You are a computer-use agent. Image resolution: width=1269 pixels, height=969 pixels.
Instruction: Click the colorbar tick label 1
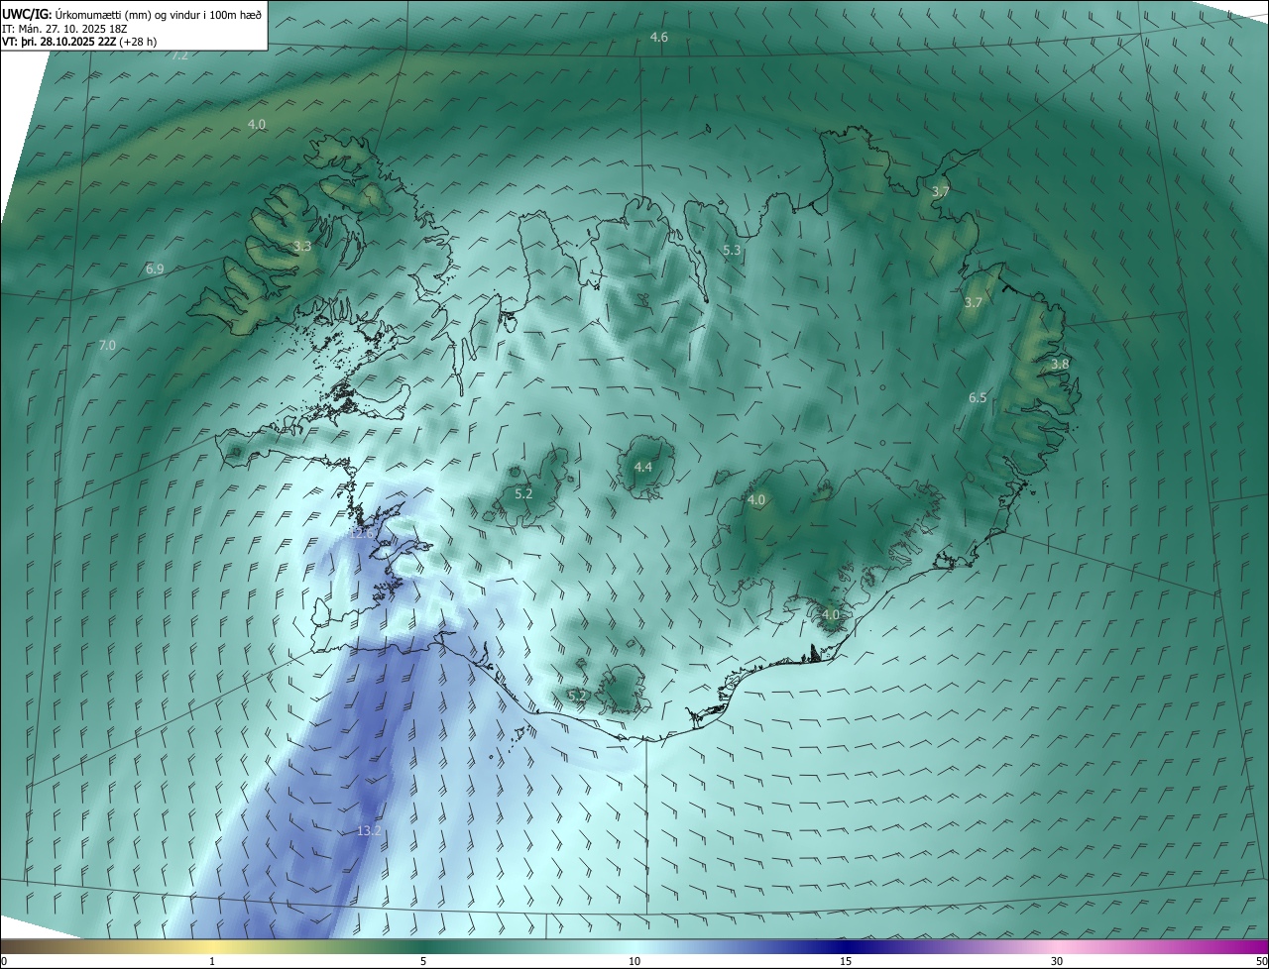[x=212, y=961]
